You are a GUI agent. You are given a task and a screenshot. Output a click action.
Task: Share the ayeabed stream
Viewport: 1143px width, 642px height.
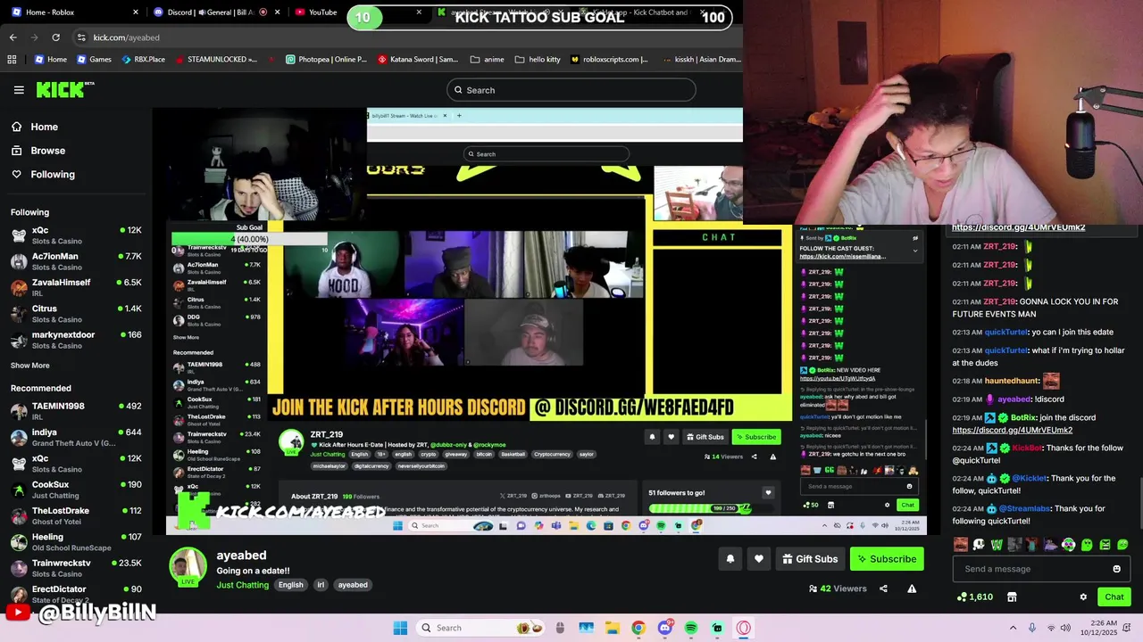pos(883,588)
